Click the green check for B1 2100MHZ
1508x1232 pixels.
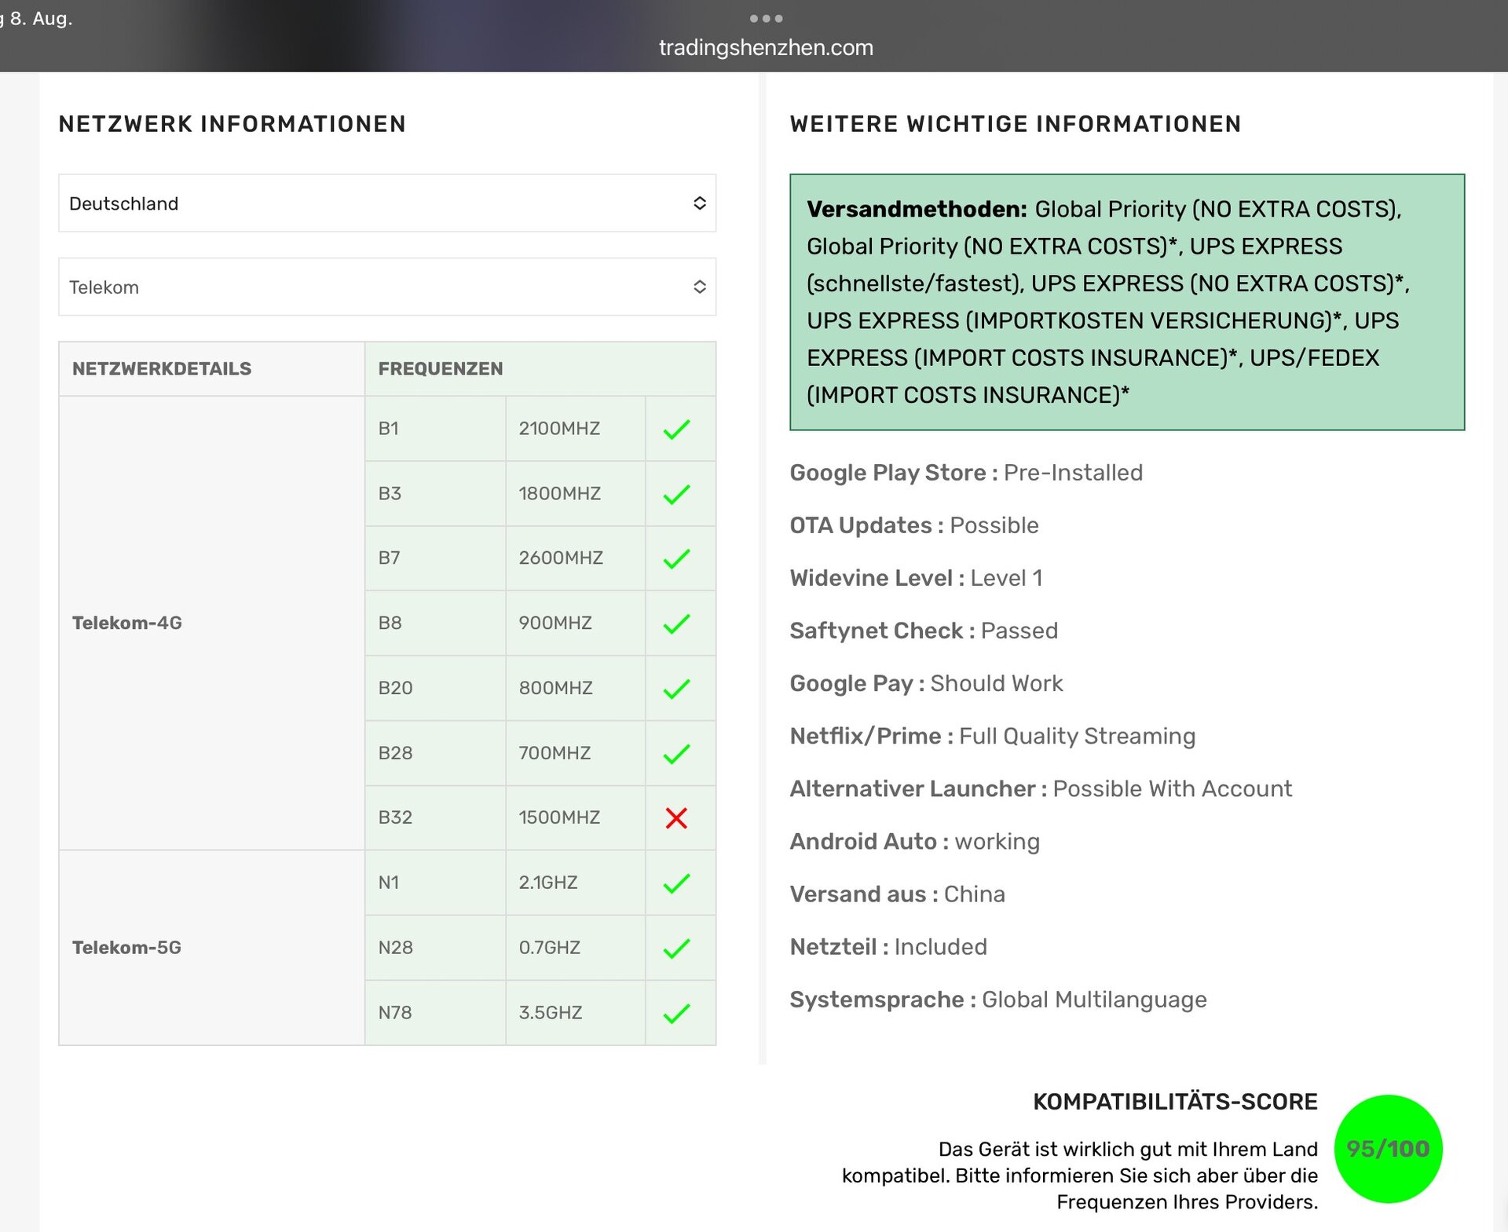(x=676, y=430)
